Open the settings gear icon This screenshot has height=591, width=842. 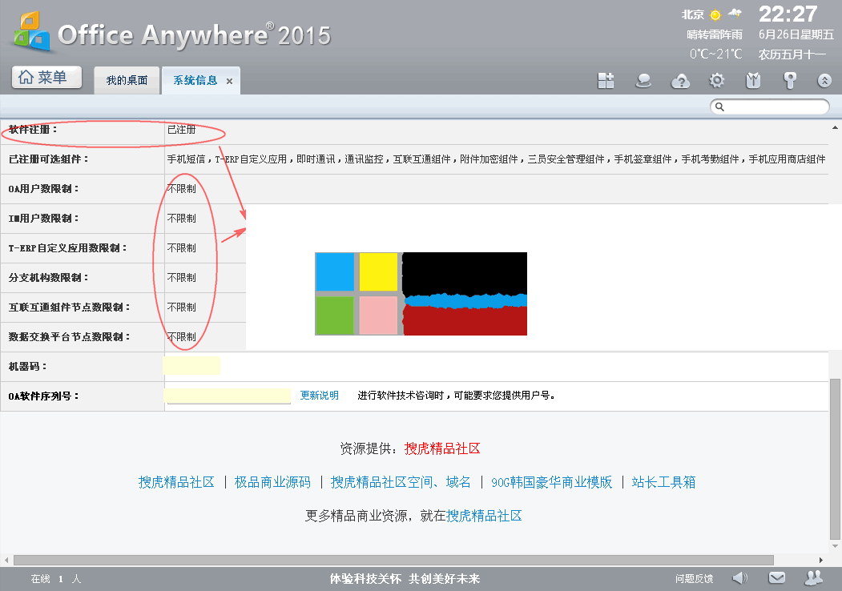coord(717,80)
